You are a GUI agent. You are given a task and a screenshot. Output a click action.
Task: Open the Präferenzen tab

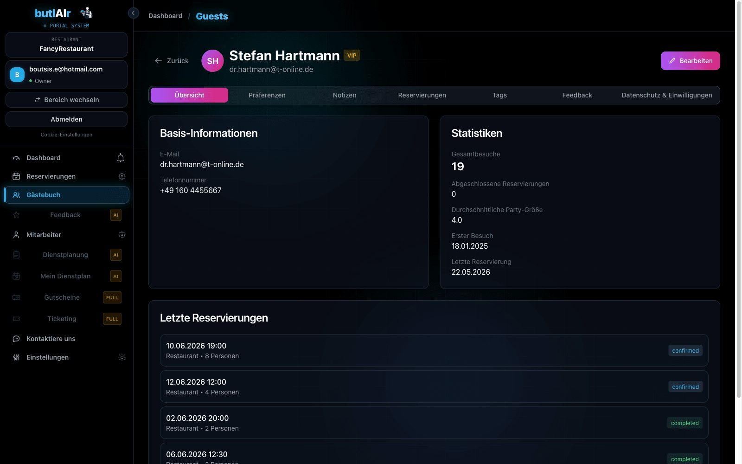coord(267,95)
